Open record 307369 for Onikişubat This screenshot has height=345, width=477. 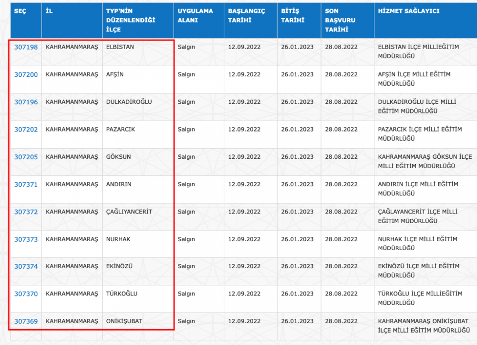[26, 322]
